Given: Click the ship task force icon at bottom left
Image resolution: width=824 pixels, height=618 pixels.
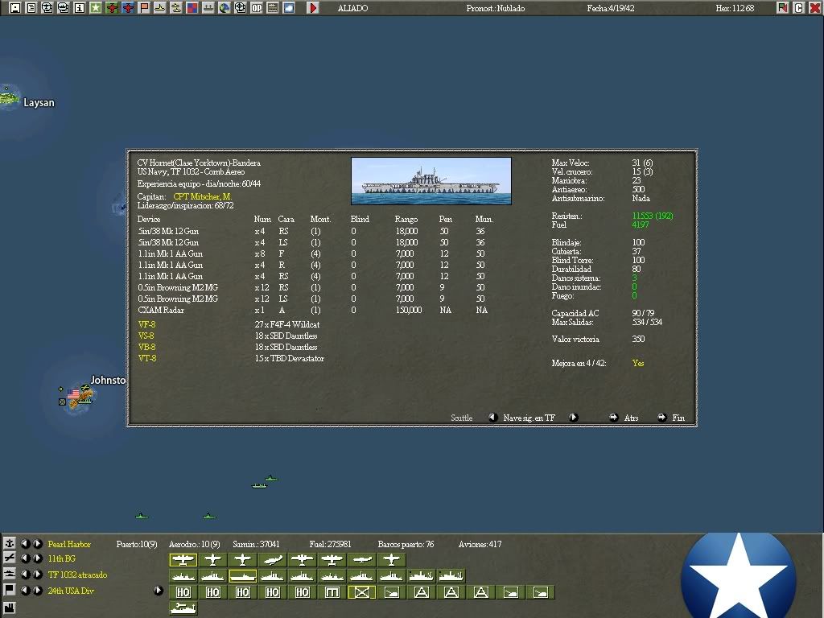Looking at the screenshot, I should [x=9, y=574].
